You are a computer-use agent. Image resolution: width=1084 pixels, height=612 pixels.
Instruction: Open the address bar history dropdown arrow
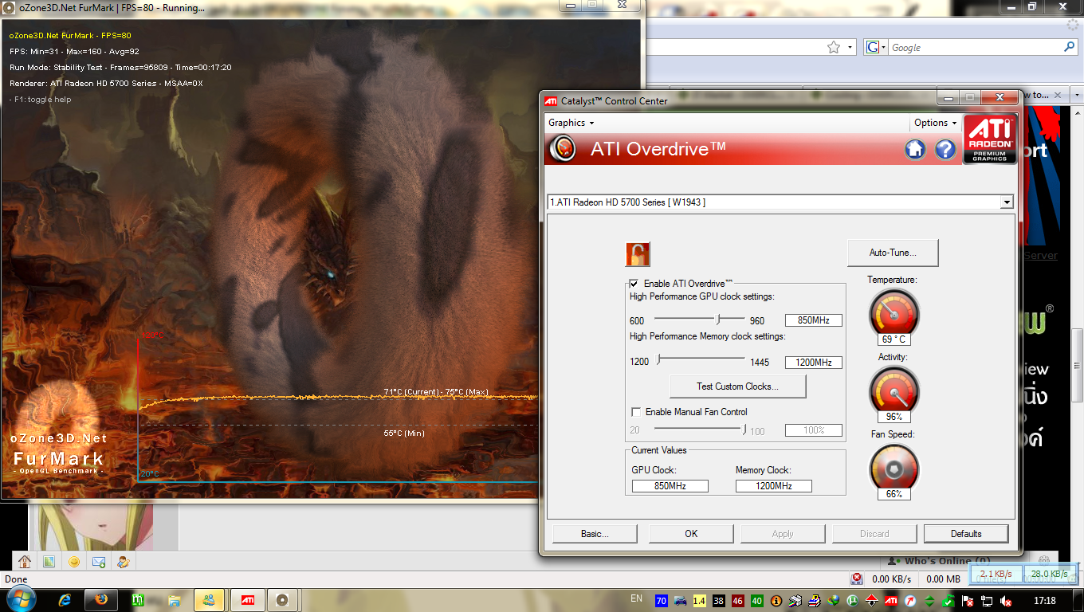click(850, 48)
